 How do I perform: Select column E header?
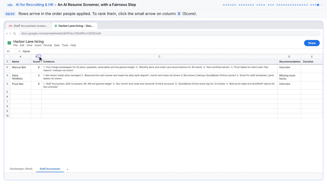click(x=312, y=56)
